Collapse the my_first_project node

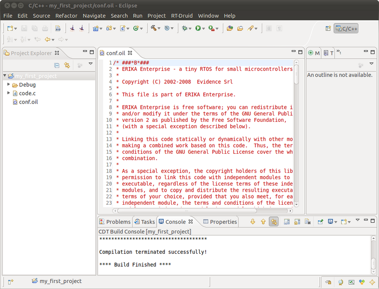[x=5, y=76]
